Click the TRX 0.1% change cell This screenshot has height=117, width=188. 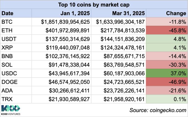coord(167,99)
